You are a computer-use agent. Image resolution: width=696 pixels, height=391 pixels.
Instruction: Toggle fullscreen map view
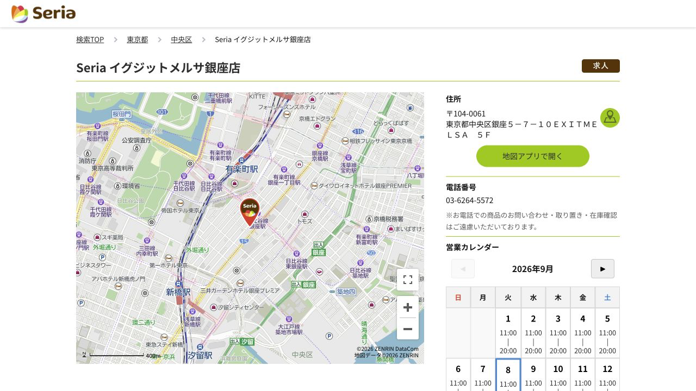(408, 280)
